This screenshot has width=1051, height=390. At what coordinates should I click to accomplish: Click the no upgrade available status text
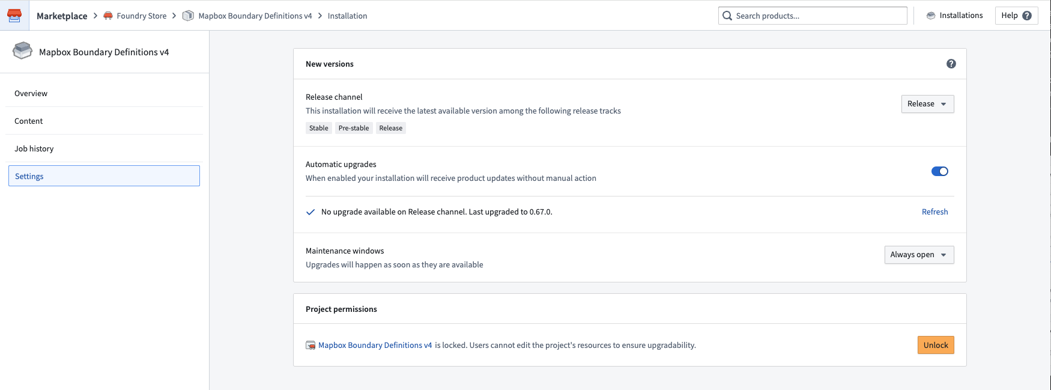437,212
